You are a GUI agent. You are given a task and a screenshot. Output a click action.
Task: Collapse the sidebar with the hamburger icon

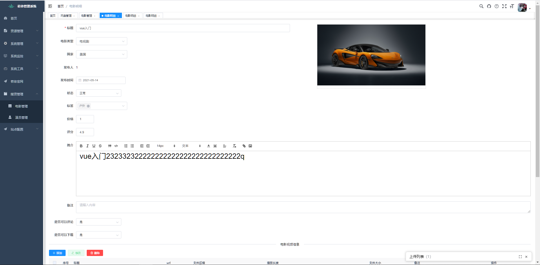pyautogui.click(x=50, y=6)
